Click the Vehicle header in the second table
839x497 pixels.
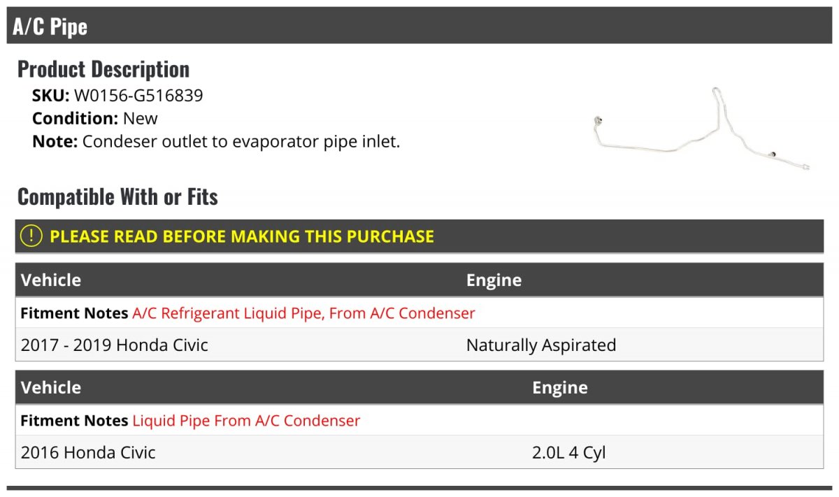pos(51,388)
